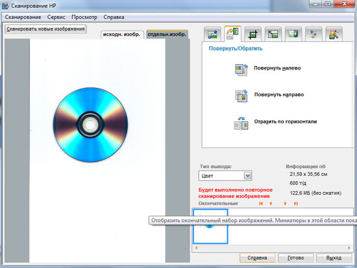
Task: Open the color adjustment sliders tab
Action: (314, 34)
